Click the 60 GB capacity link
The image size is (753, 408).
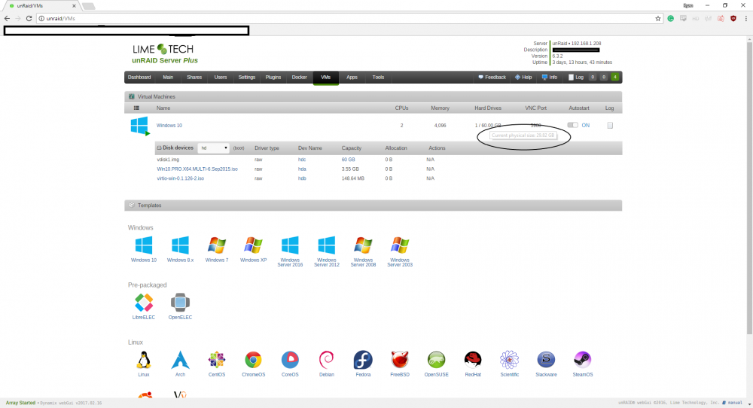coord(348,160)
